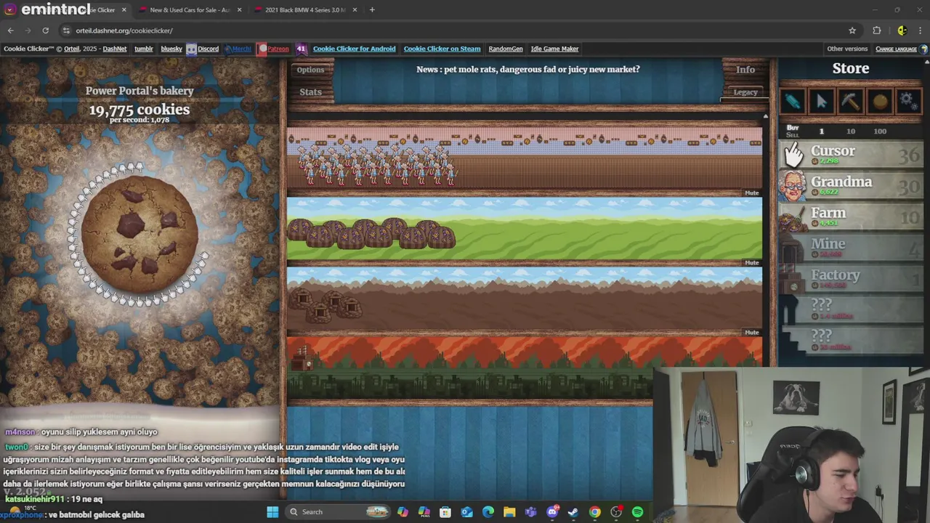Open the Orteil link
The width and height of the screenshot is (930, 523).
pyautogui.click(x=71, y=49)
